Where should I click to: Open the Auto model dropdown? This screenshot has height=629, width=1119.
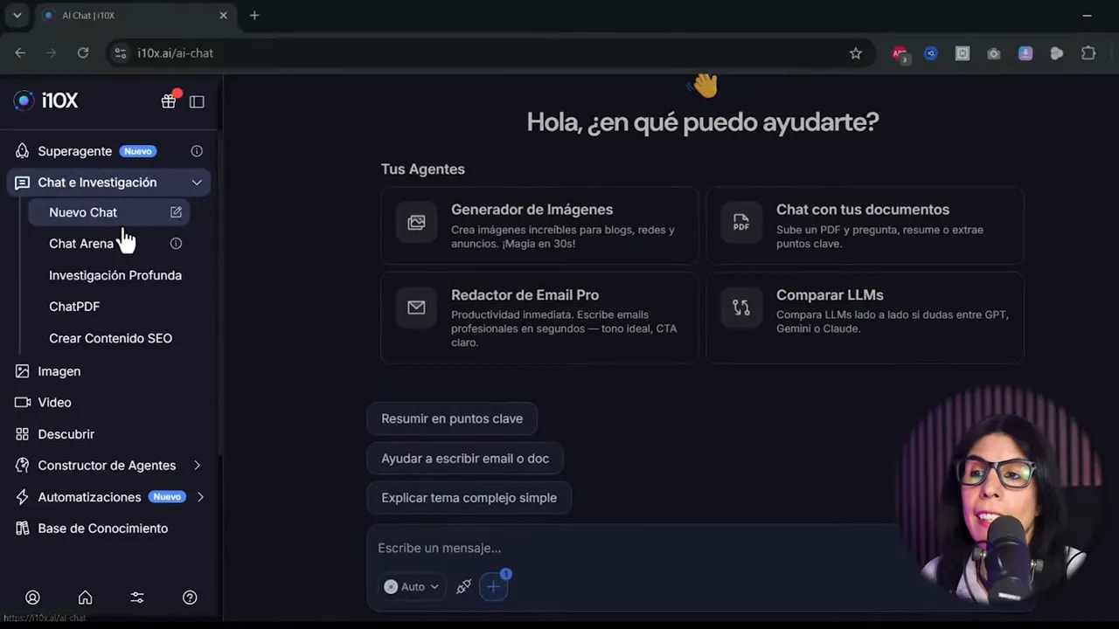pos(412,587)
